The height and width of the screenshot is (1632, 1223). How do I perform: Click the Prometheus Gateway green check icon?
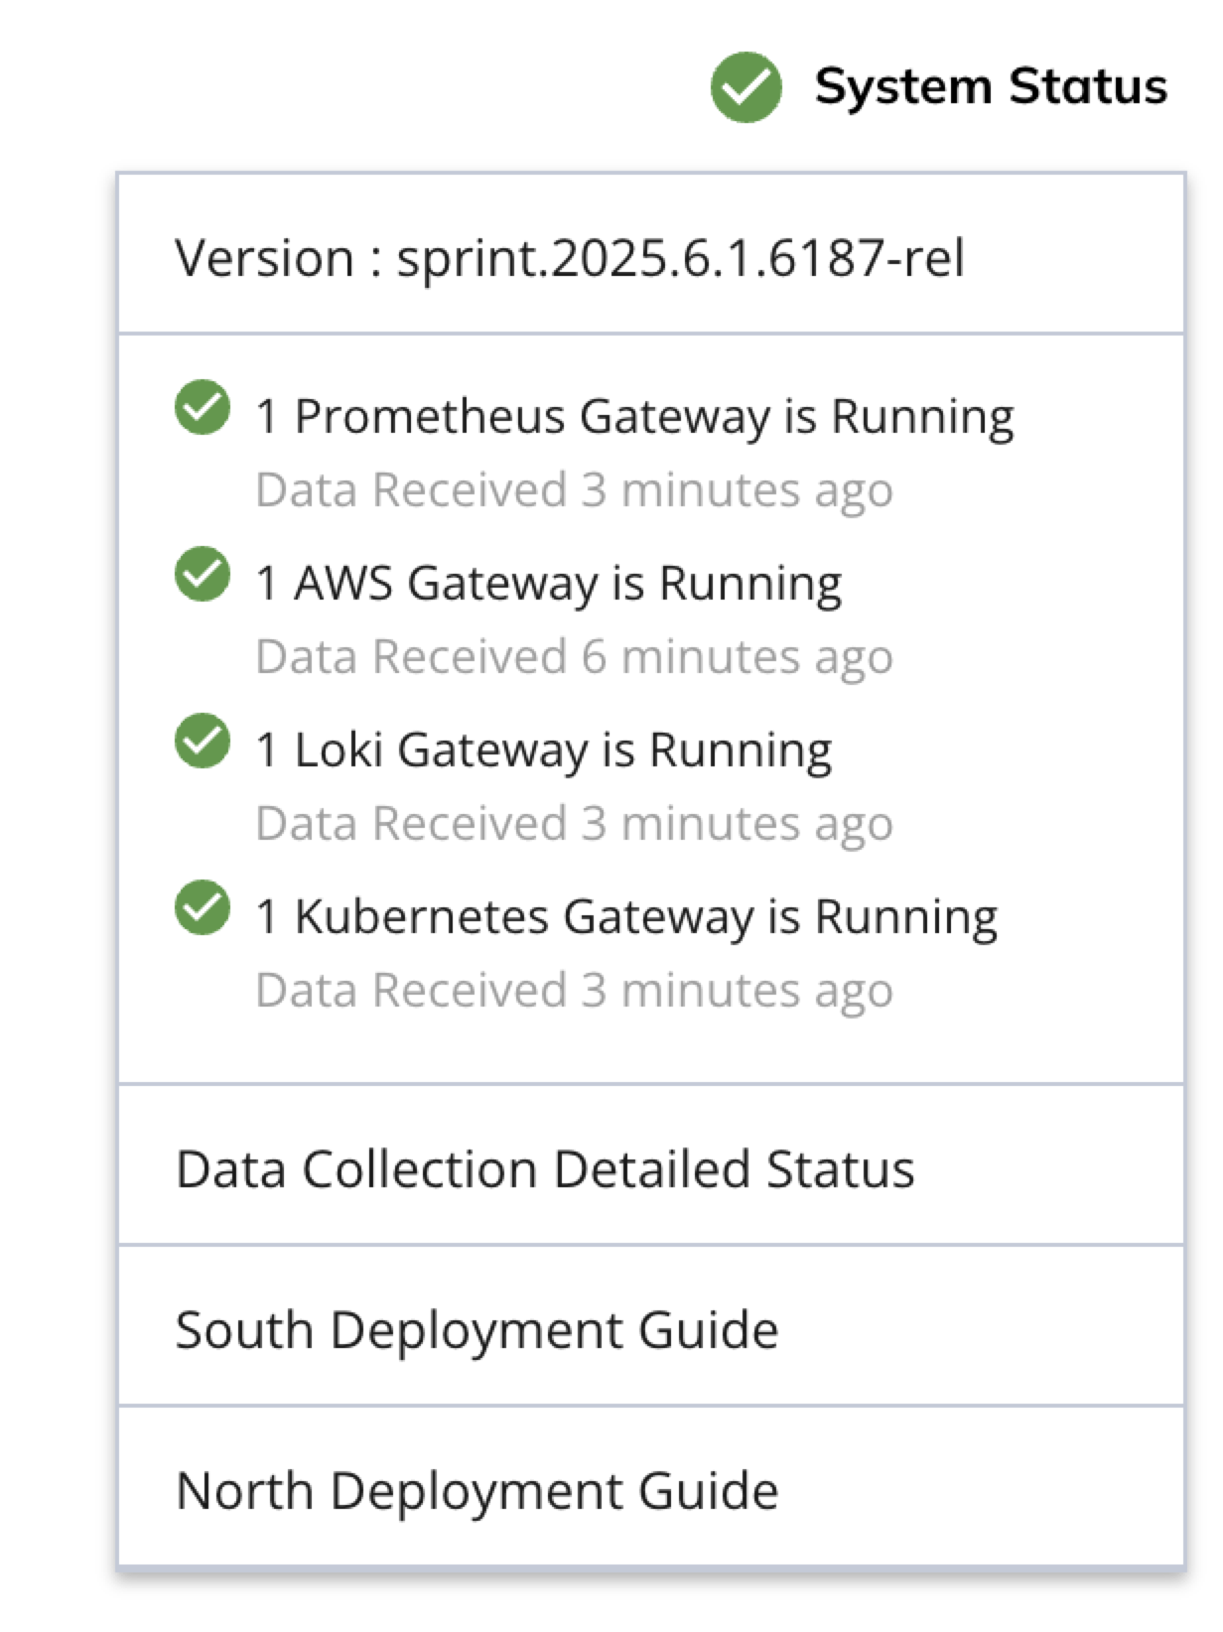click(x=203, y=407)
